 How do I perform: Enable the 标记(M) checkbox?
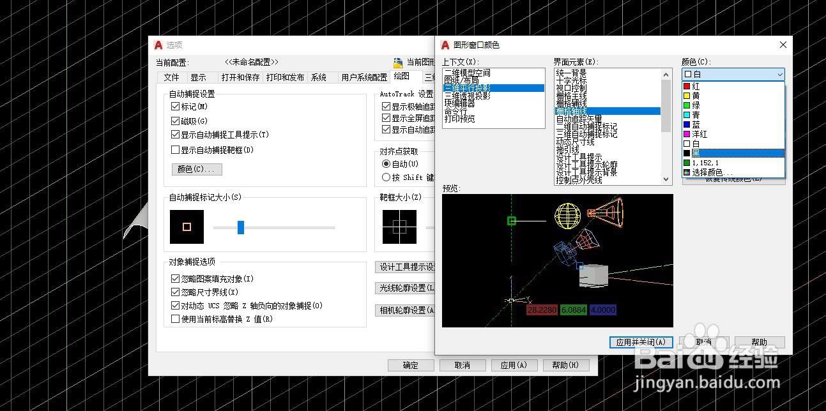pos(176,107)
